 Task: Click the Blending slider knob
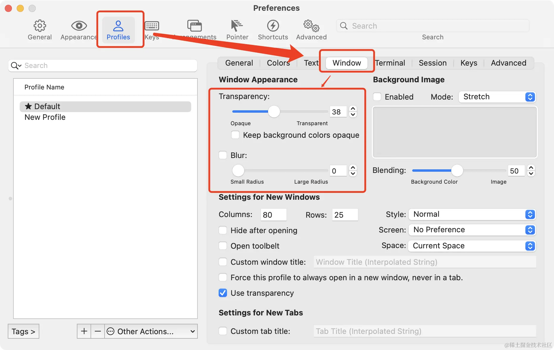click(x=457, y=171)
